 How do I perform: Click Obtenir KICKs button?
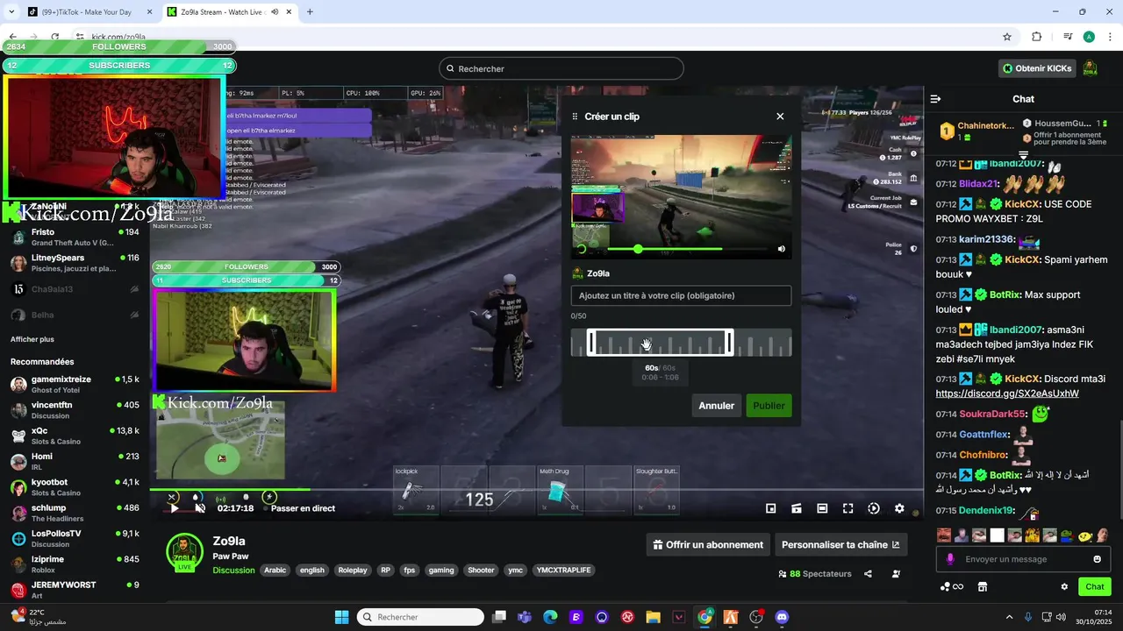[1037, 68]
